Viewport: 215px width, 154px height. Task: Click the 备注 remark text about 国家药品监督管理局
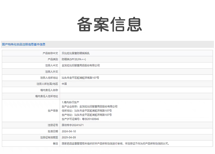pyautogui.click(x=116, y=143)
